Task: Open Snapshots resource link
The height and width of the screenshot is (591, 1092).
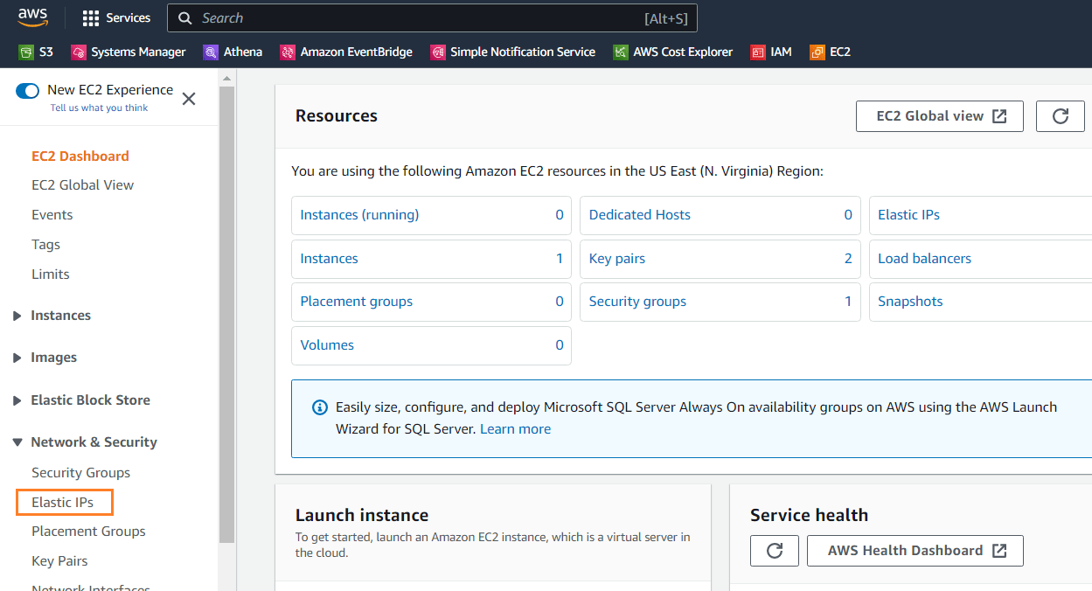Action: 910,302
